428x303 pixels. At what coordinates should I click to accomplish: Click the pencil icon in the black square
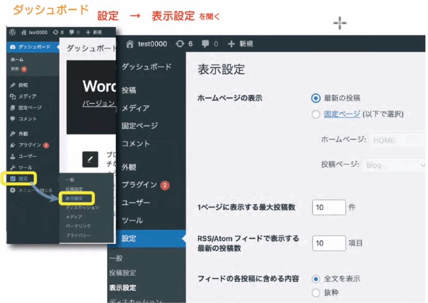[90, 159]
